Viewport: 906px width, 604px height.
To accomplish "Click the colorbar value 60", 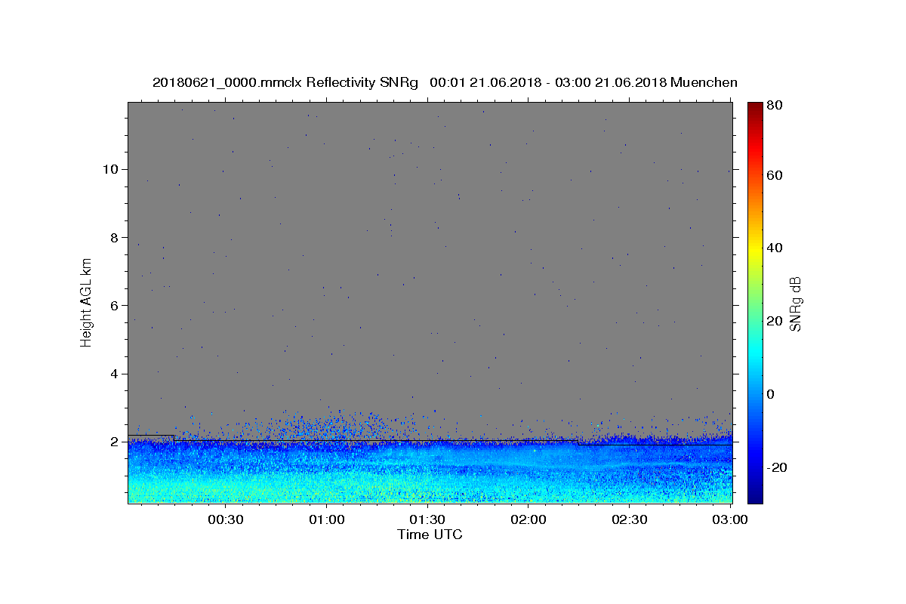I will (775, 175).
